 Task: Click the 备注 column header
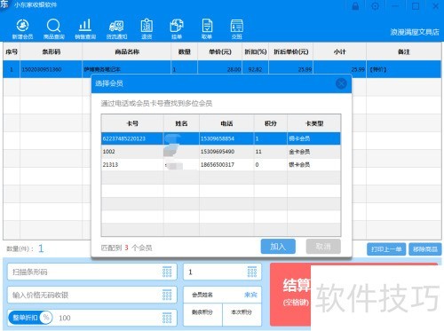[404, 51]
